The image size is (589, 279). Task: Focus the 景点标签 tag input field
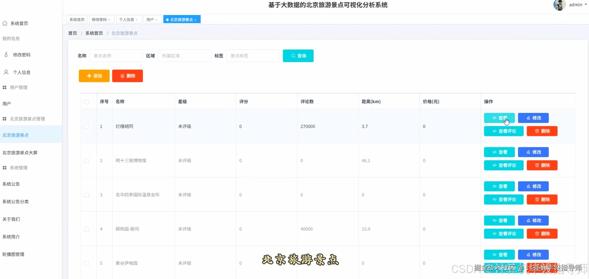click(253, 56)
